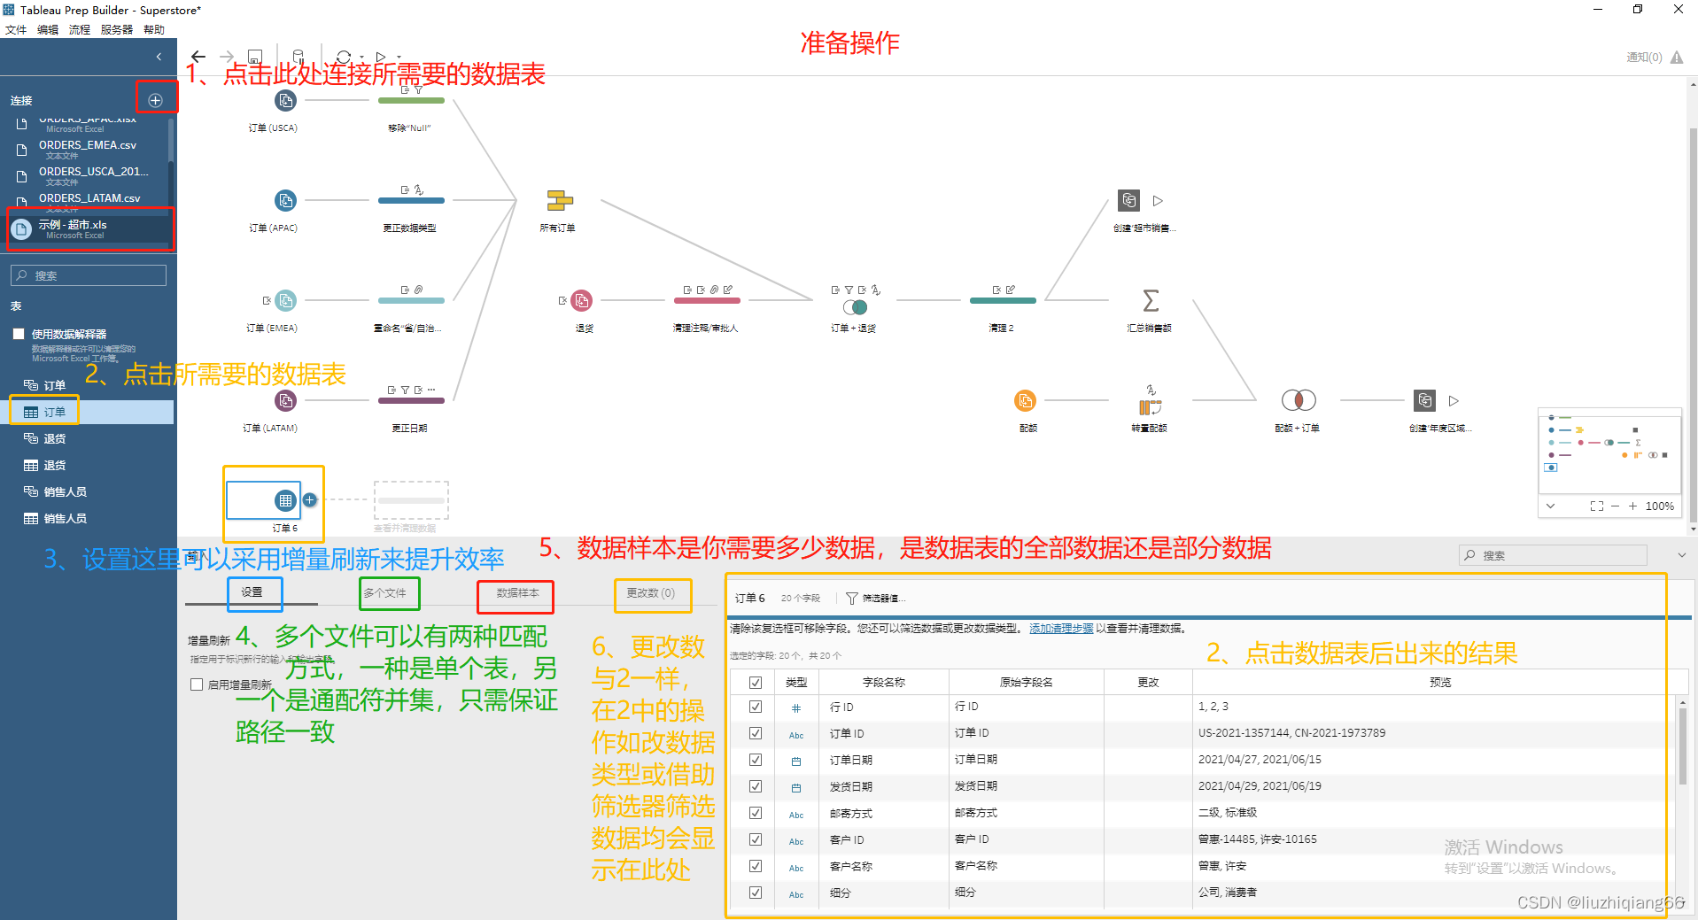Click the search field in connections pane

click(x=89, y=275)
